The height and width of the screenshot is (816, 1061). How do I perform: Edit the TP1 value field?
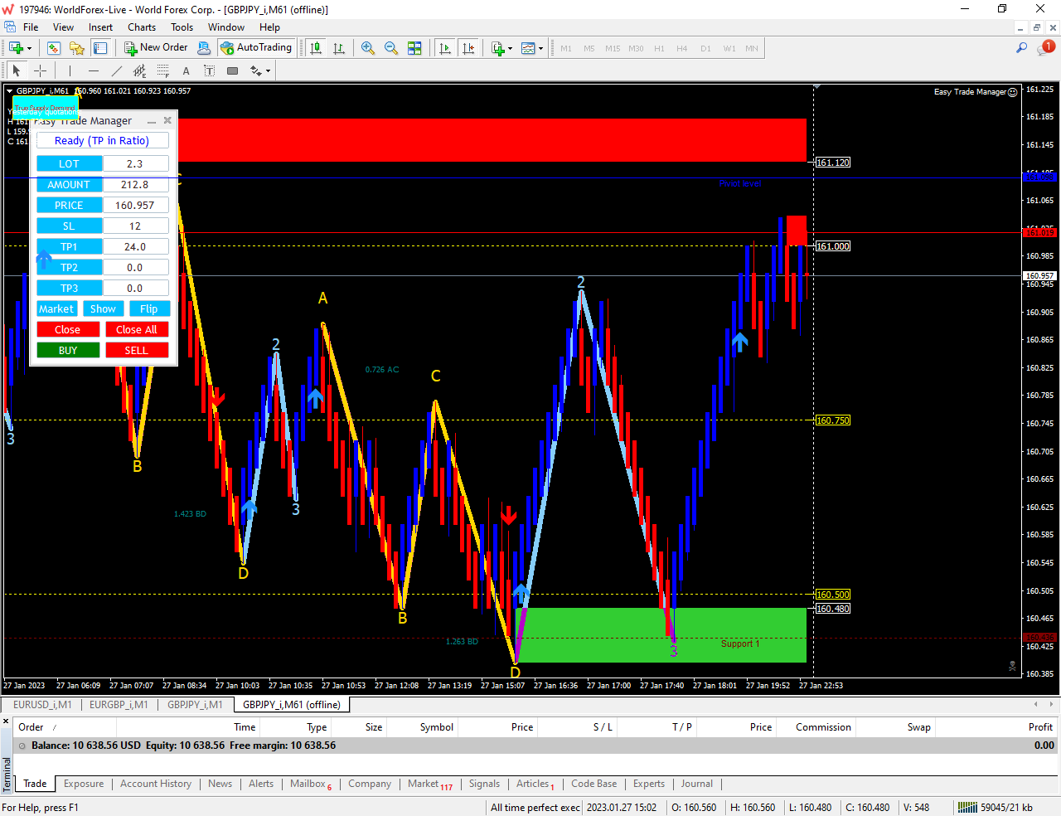click(x=135, y=247)
